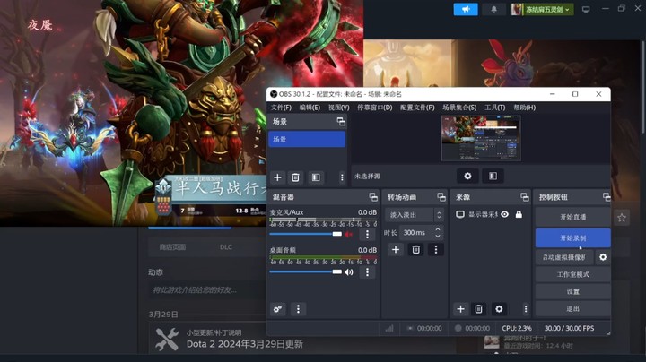Open the Edit (E) menu in OBS
The image size is (646, 362).
click(x=310, y=108)
